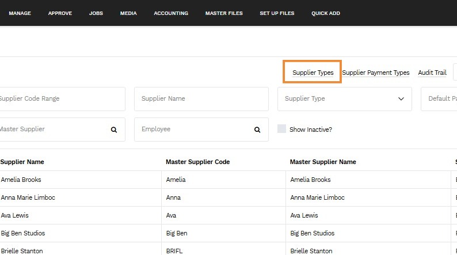The image size is (457, 255).
Task: Select Anna Marie Limboc in Supplier Name column
Action: 28,197
